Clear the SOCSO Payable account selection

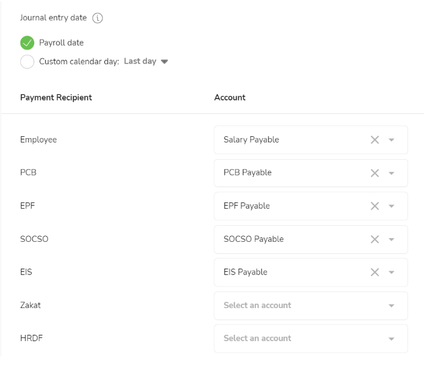[374, 239]
